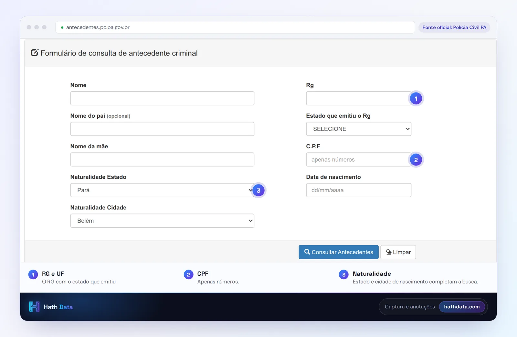Click the text 'Apenas números.' in the legend
The height and width of the screenshot is (337, 517).
tap(218, 282)
